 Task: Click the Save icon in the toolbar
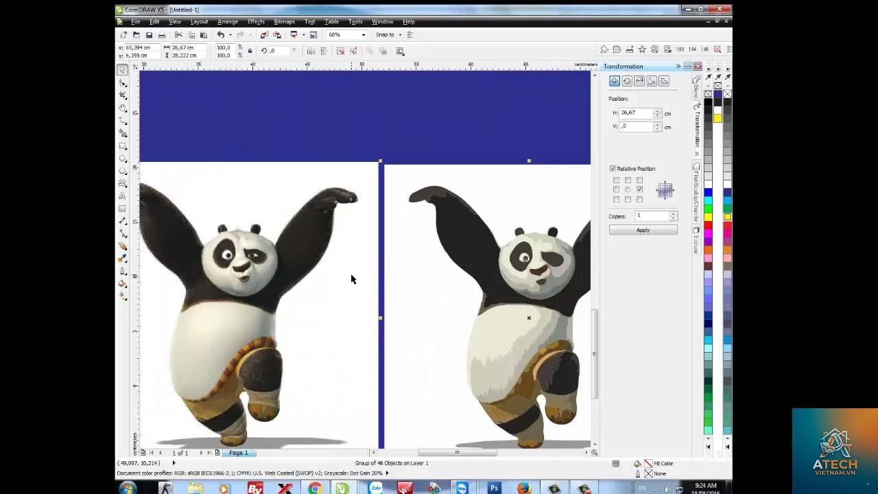coord(149,34)
